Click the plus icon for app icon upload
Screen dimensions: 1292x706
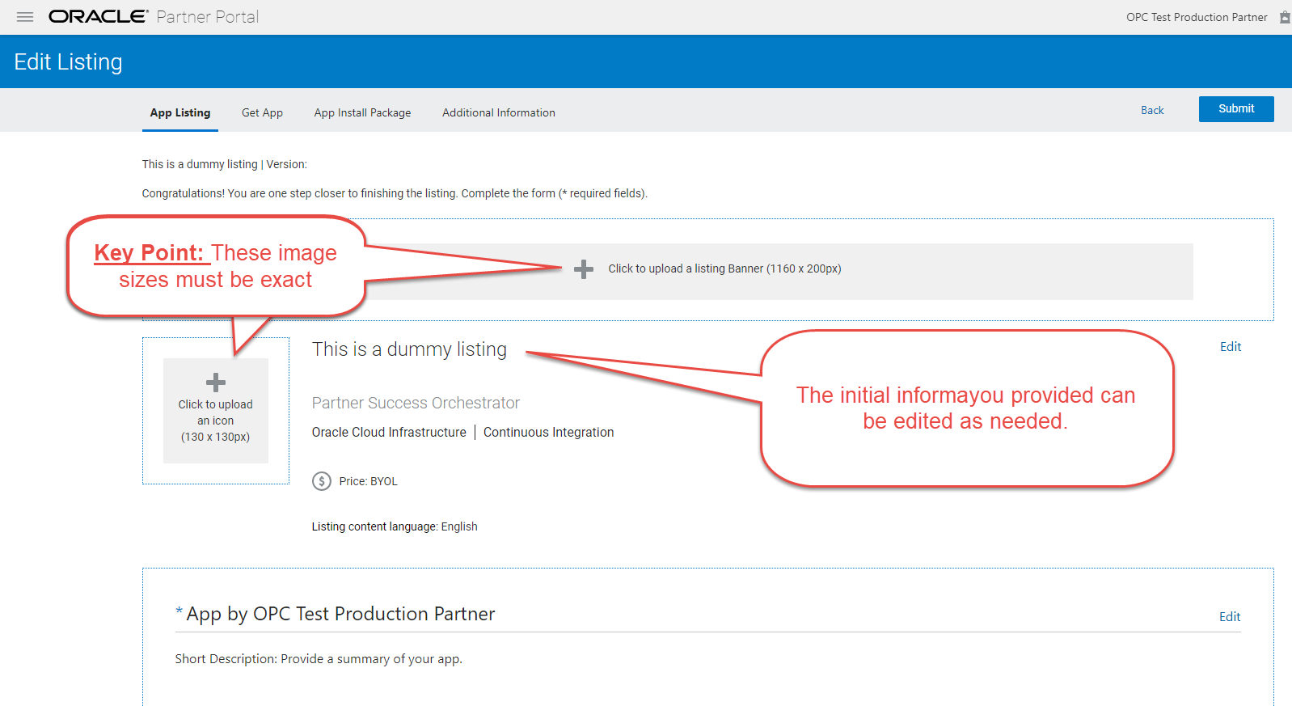point(216,383)
